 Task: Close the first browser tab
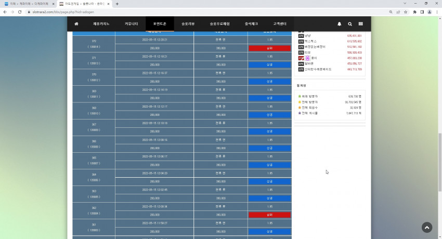click(53, 4)
